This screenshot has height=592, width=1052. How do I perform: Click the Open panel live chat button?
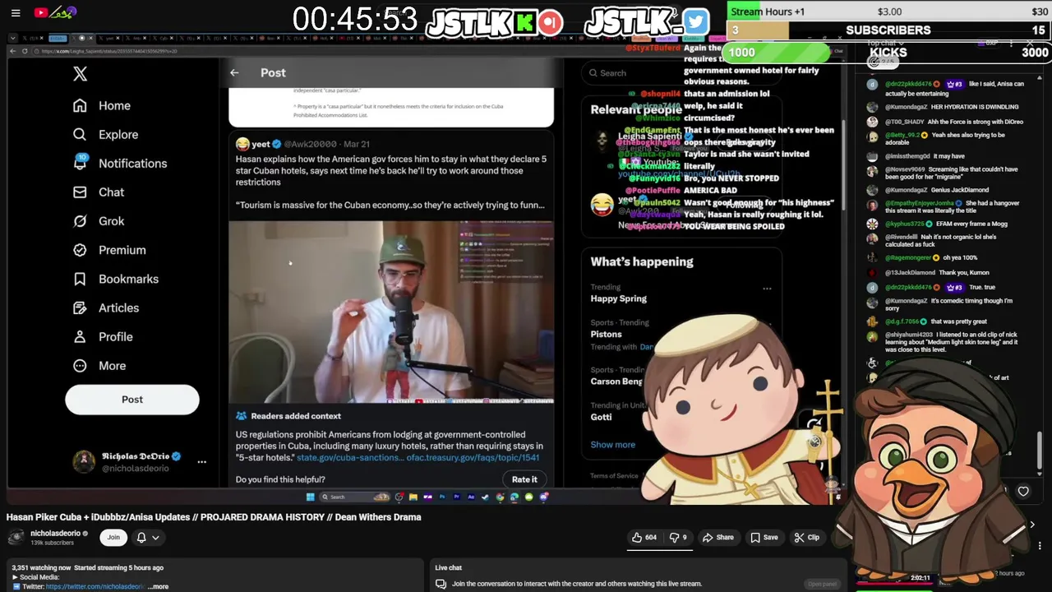coord(822,584)
